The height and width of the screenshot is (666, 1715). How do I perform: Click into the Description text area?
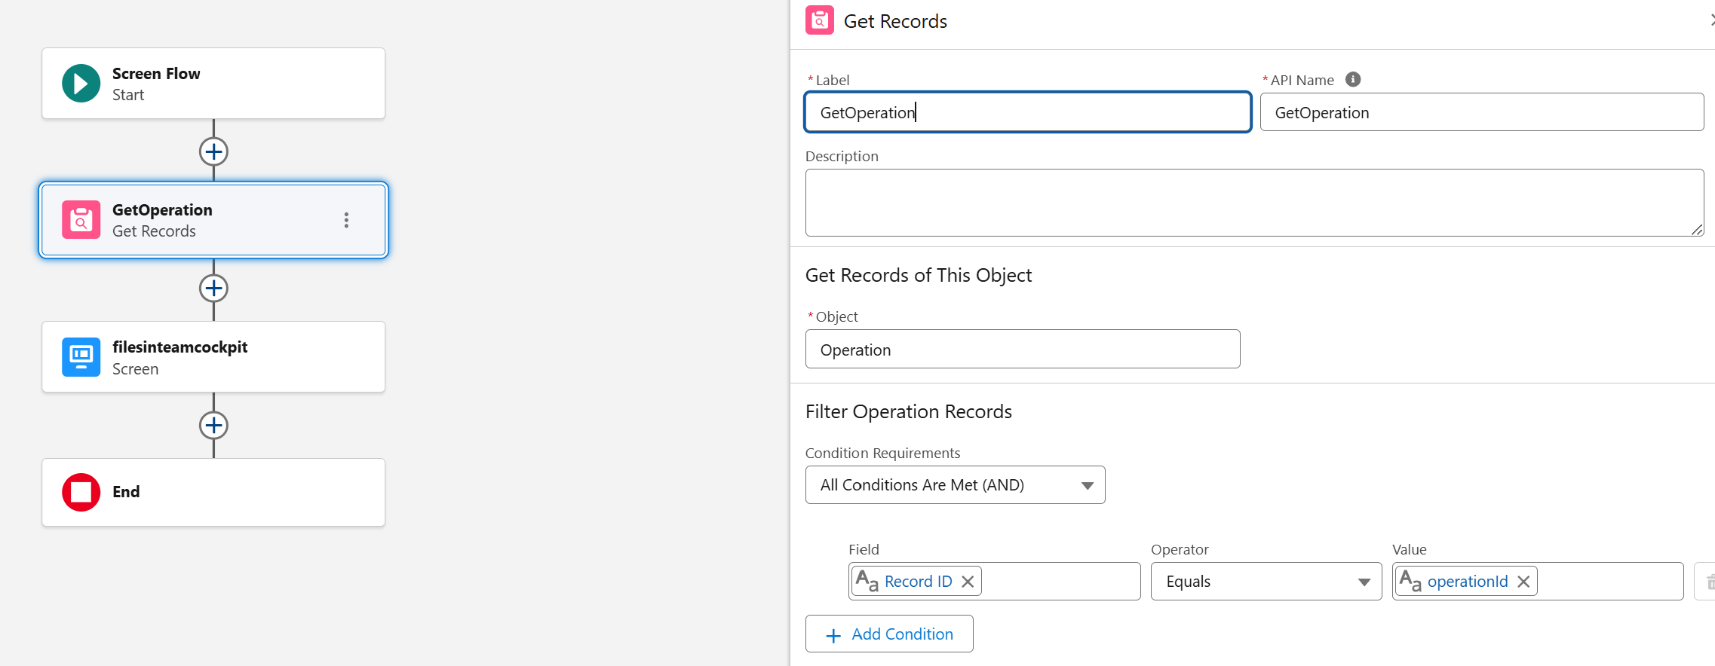click(x=1254, y=203)
